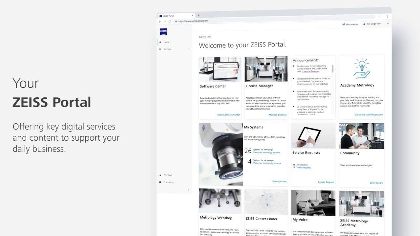Click the Announcements scrollbar

(x=333, y=69)
